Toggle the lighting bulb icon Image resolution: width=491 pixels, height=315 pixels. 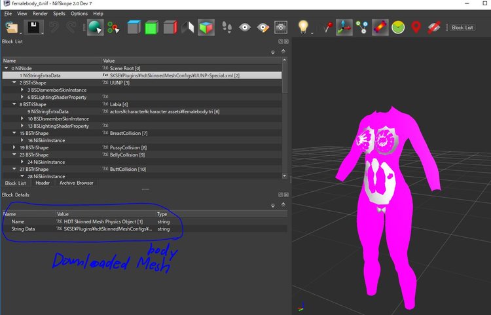(303, 27)
